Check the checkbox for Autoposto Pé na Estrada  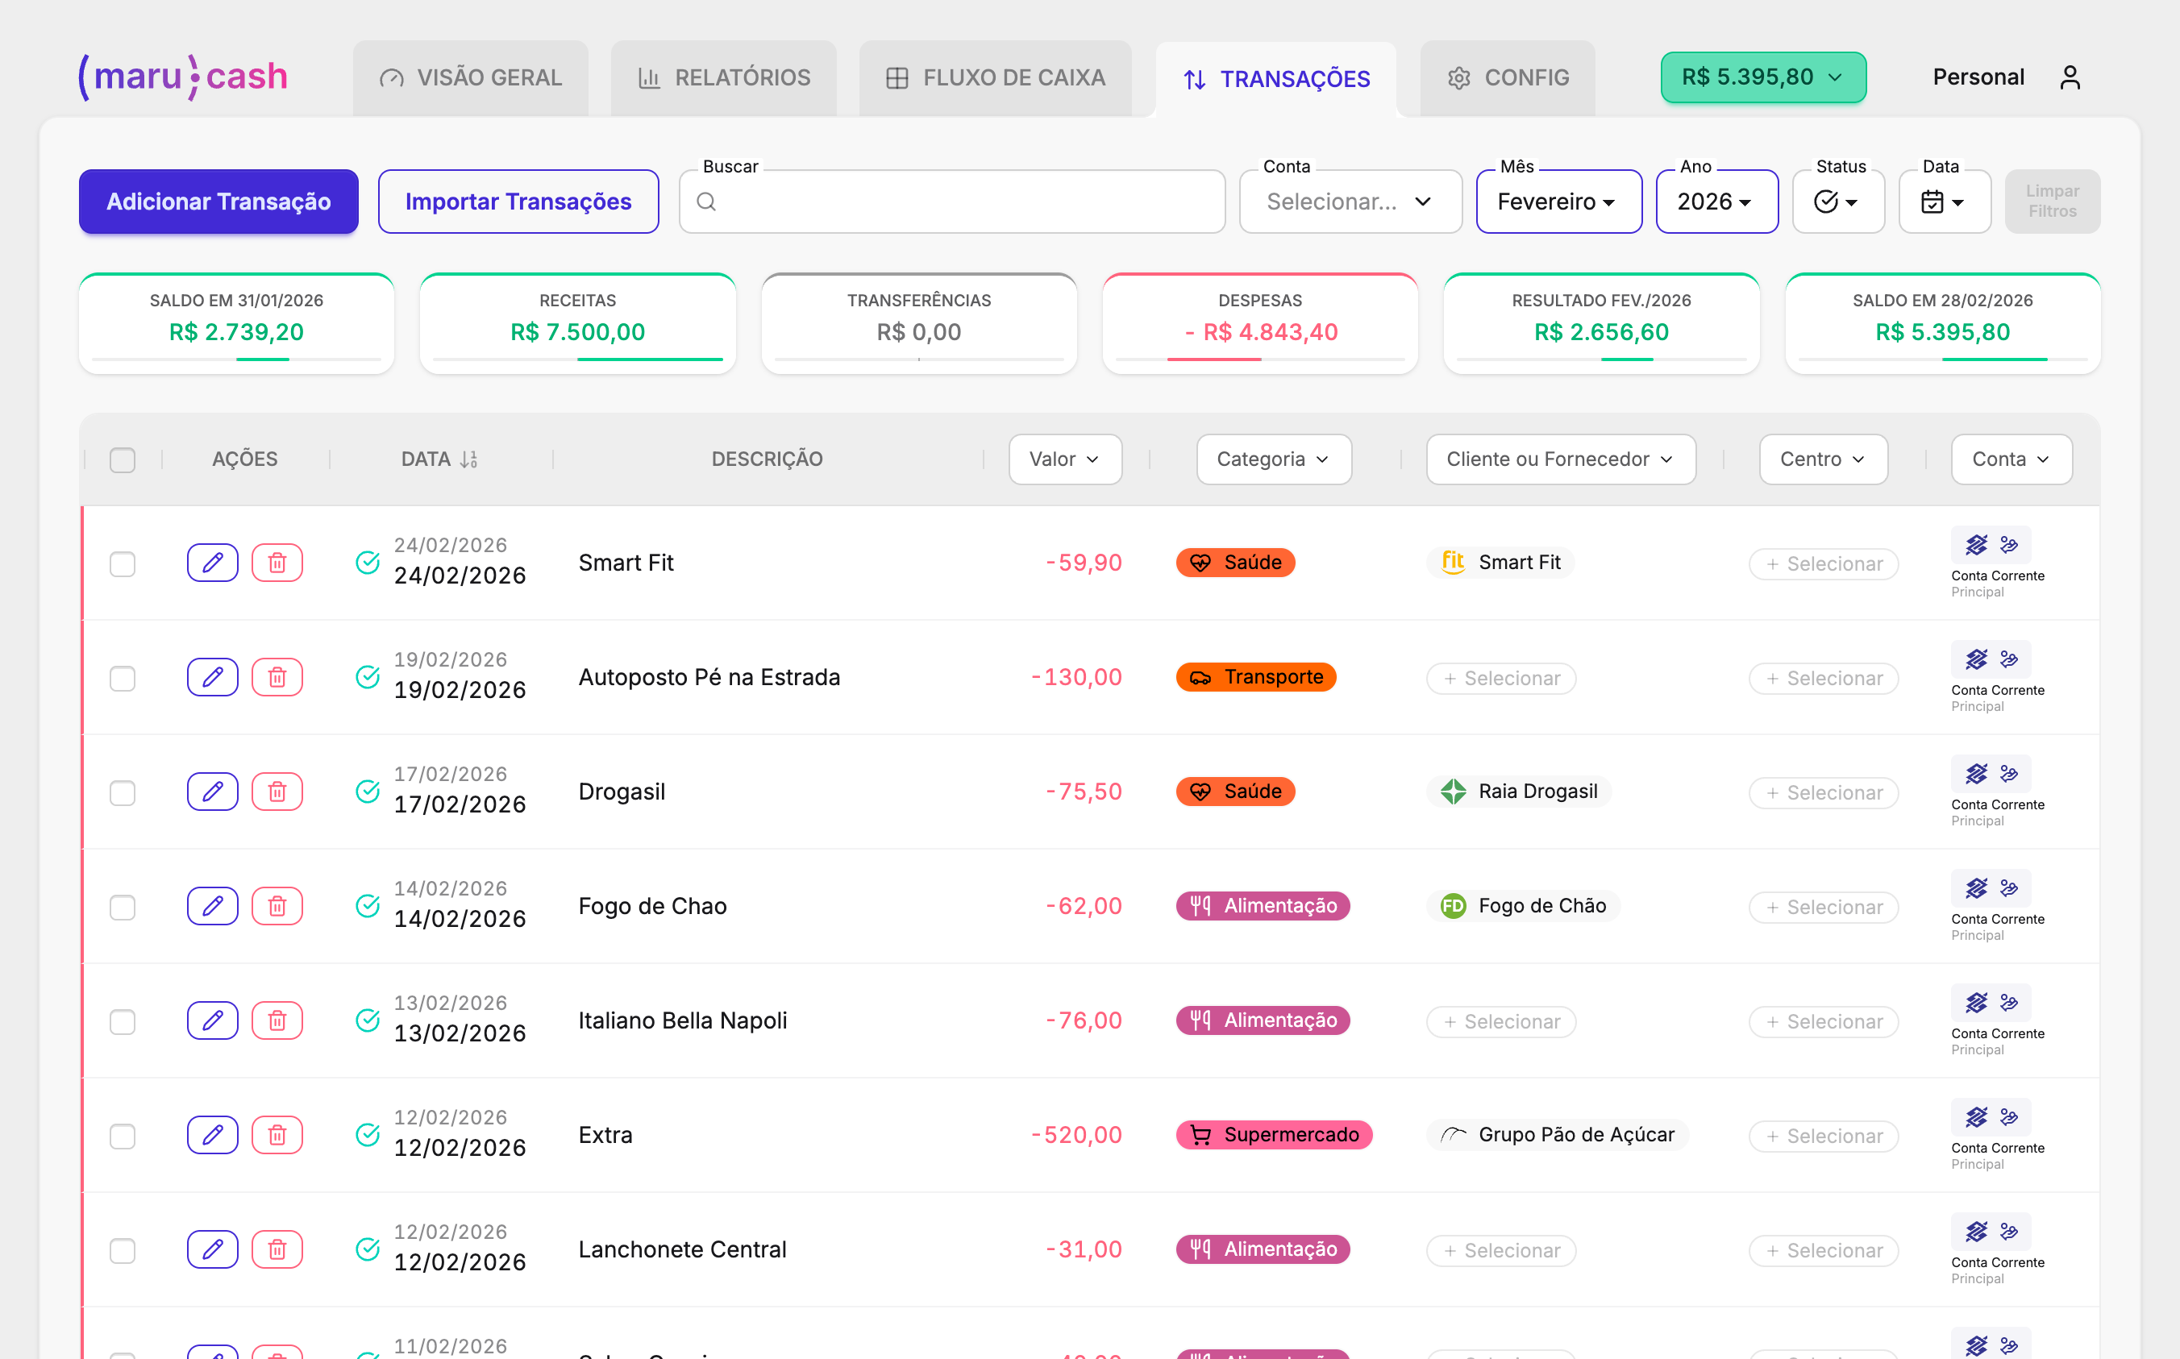123,679
